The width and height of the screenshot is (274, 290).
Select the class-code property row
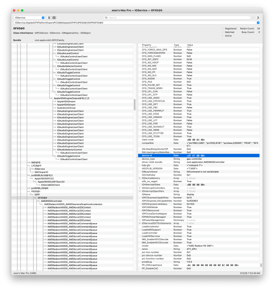199,140
